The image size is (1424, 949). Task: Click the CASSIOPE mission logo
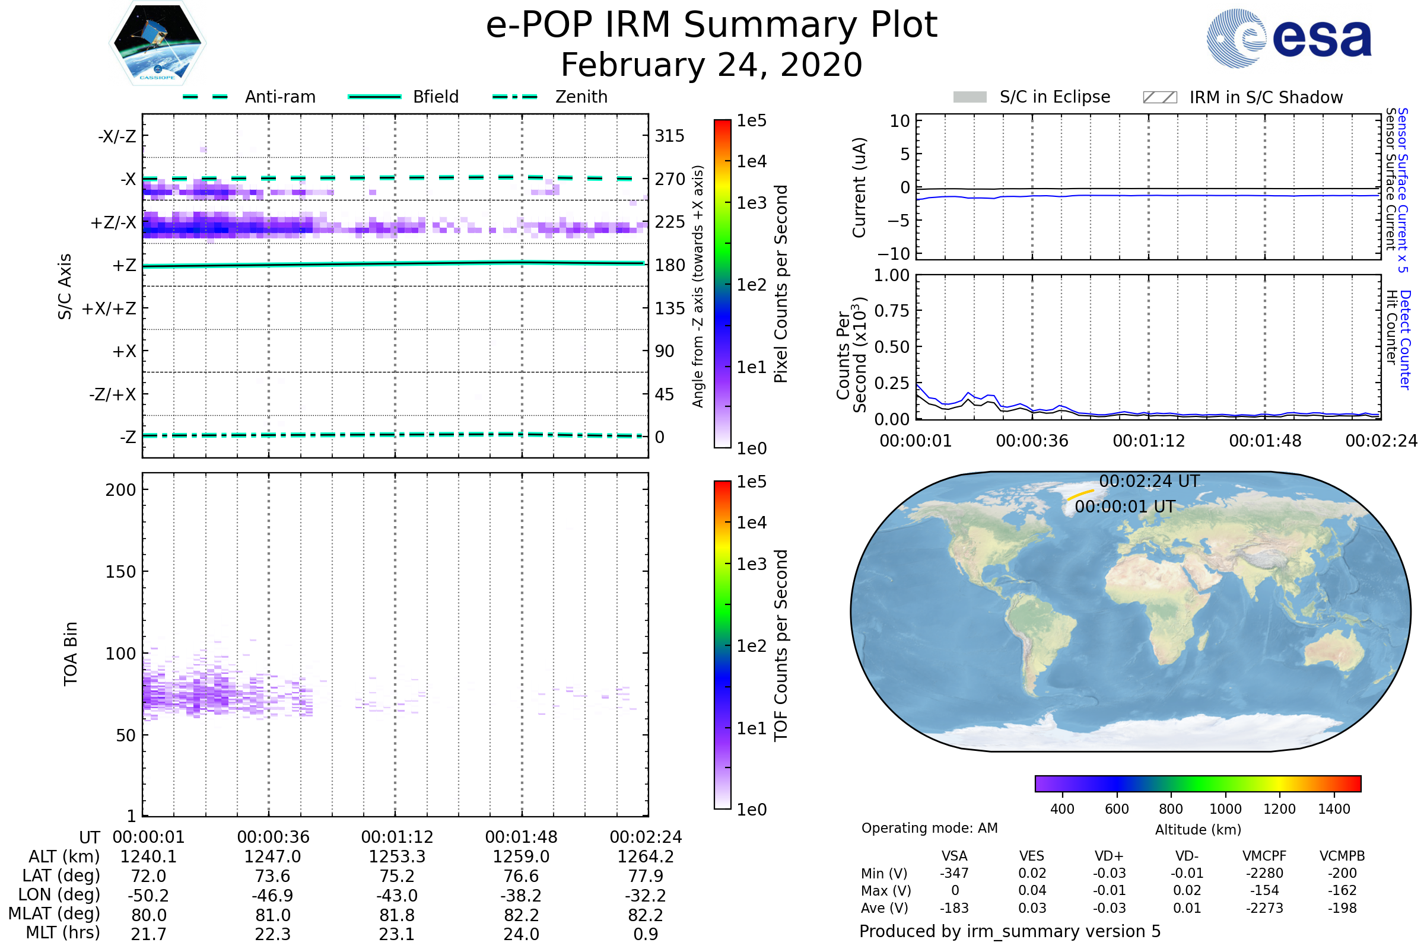click(157, 43)
